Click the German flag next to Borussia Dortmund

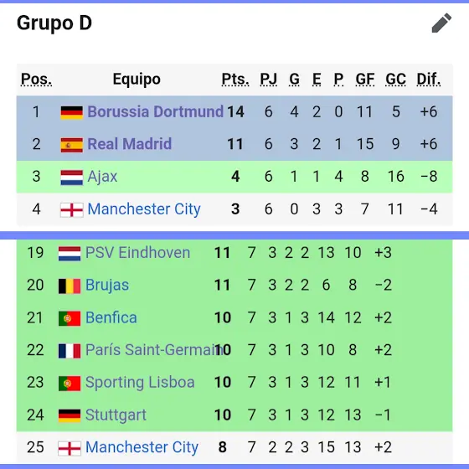[x=71, y=113]
